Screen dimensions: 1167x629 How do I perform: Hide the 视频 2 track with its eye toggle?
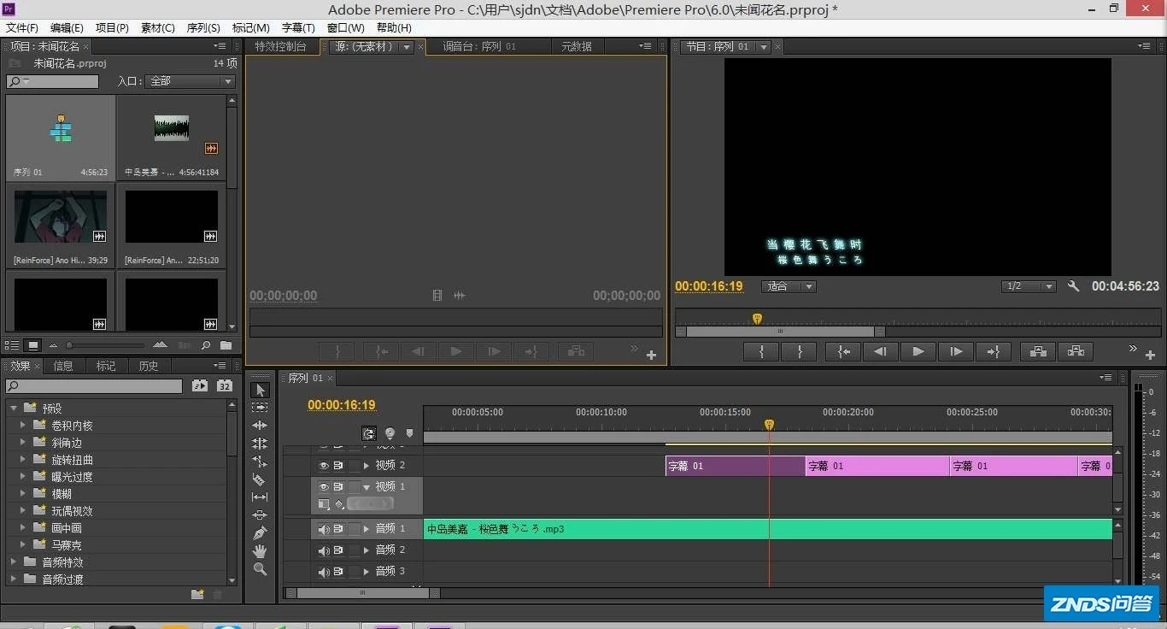click(x=323, y=464)
